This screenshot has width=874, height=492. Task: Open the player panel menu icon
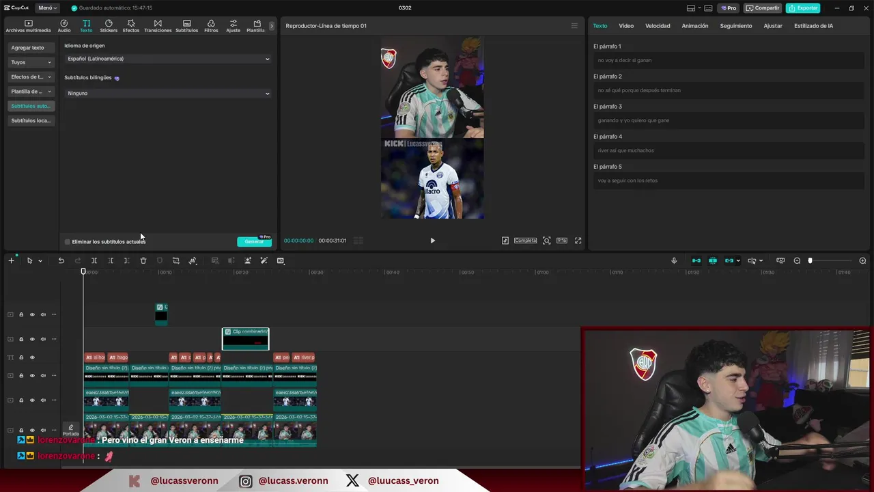tap(574, 26)
